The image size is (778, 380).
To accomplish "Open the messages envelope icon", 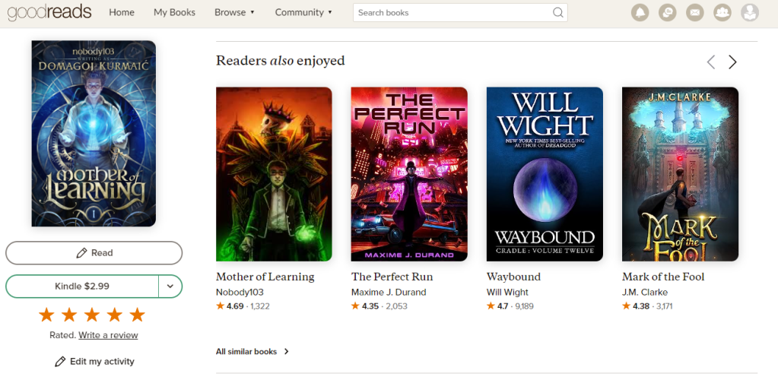I will 695,12.
